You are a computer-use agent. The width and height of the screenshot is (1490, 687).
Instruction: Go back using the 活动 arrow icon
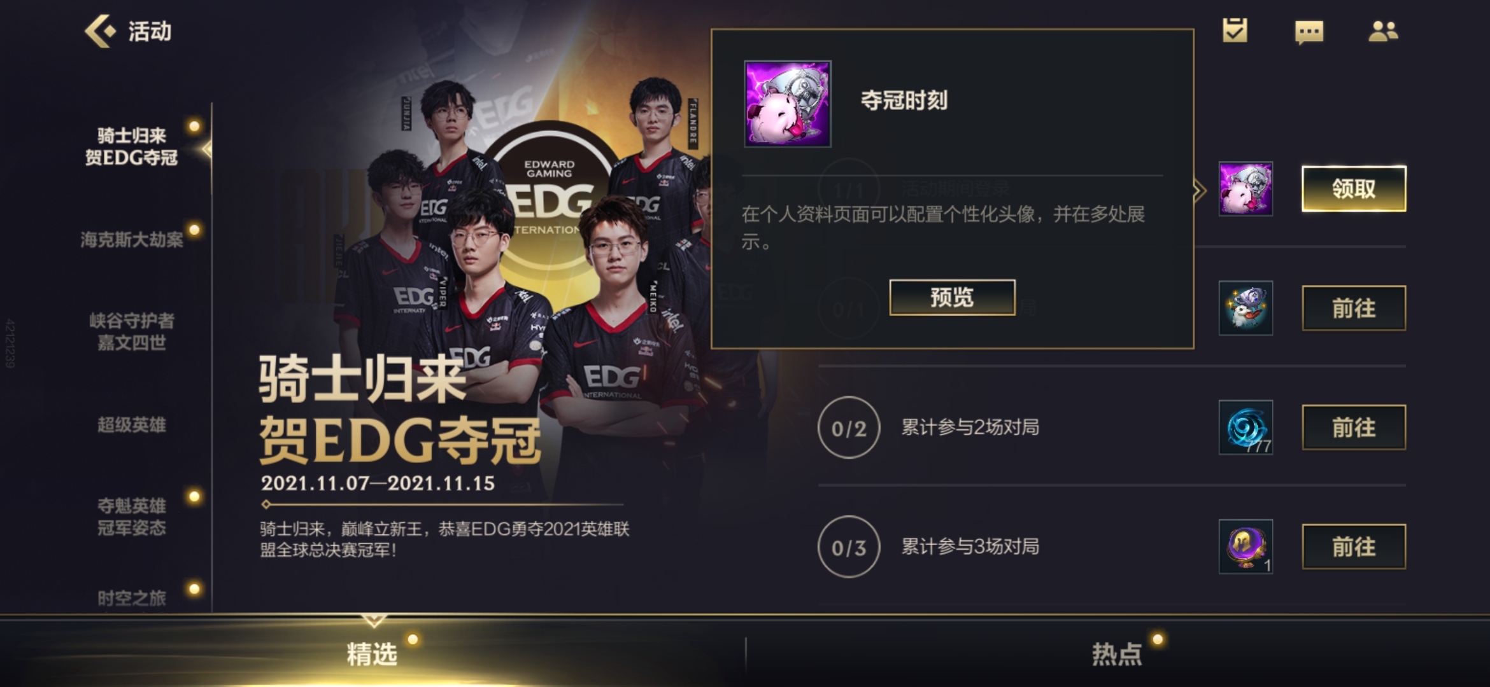100,31
